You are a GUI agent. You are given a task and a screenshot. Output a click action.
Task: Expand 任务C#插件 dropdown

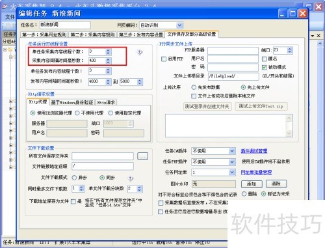tap(232, 151)
